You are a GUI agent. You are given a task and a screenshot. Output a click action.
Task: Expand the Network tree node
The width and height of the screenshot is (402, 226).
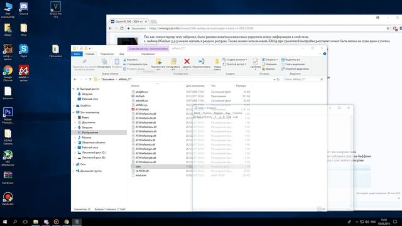click(73, 164)
